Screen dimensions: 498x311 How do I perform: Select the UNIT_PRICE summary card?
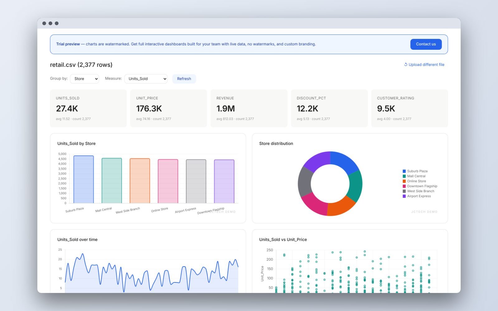click(168, 109)
